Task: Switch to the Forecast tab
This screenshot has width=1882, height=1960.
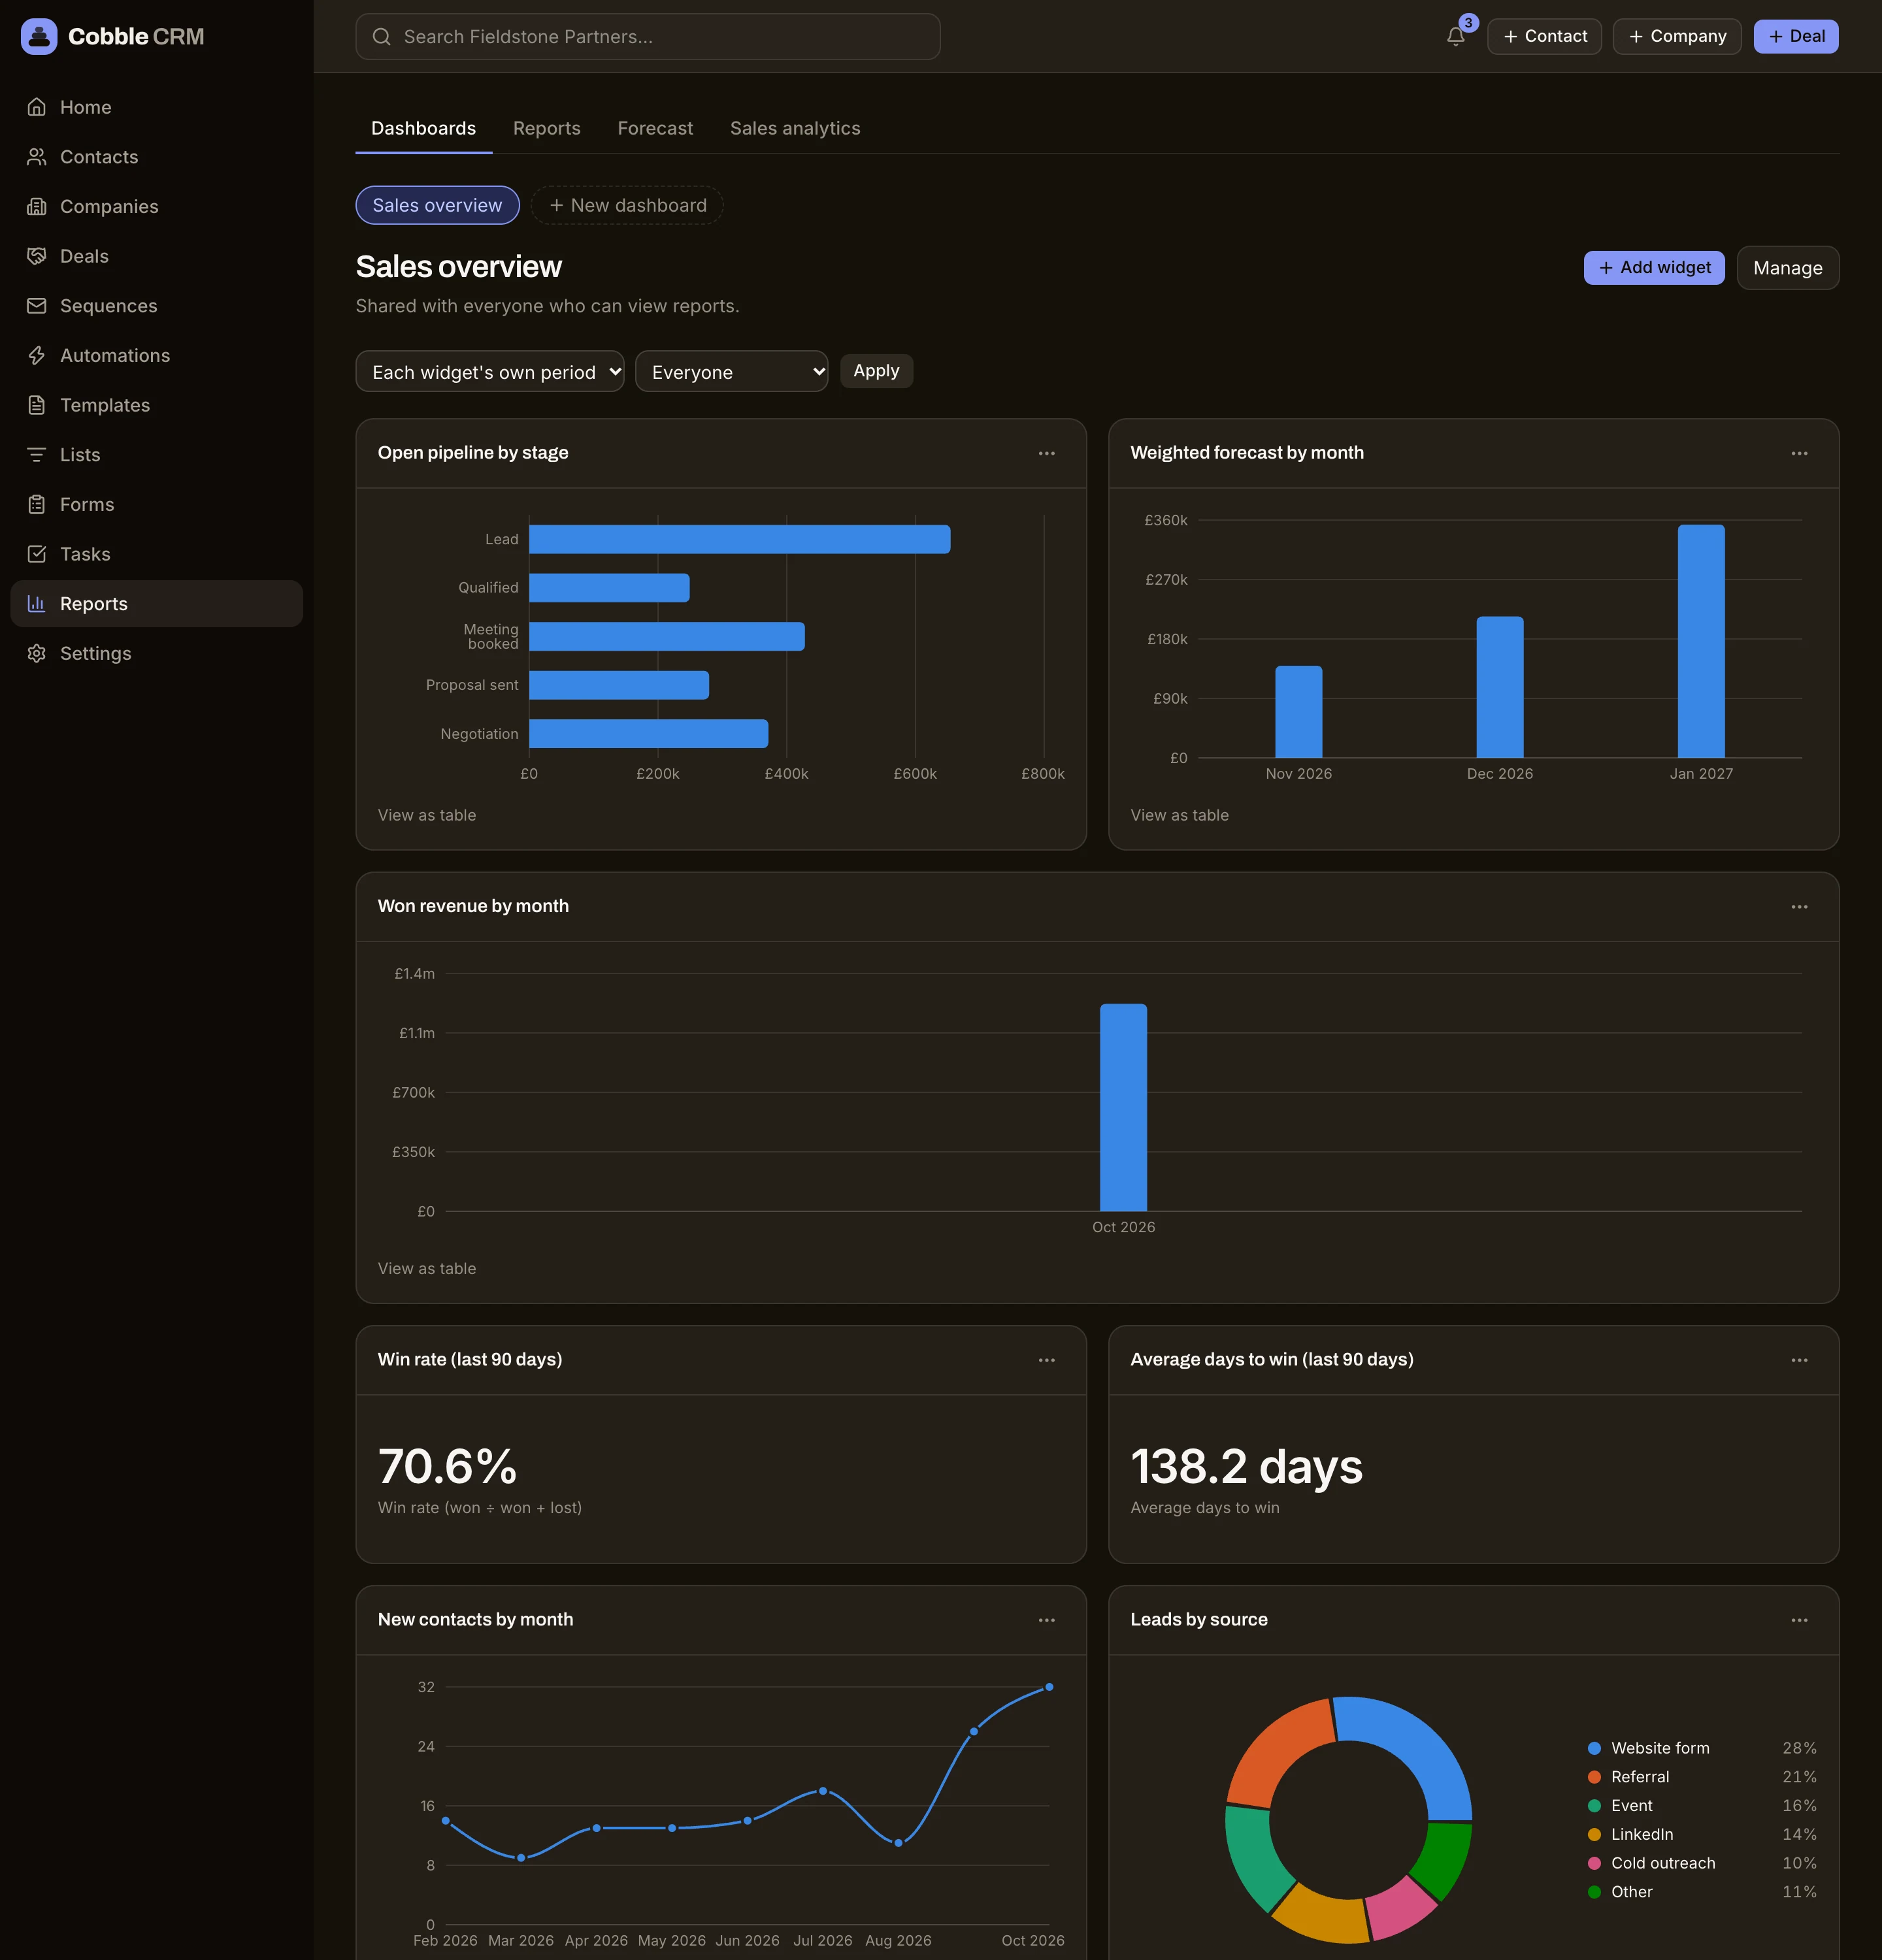Action: point(655,129)
